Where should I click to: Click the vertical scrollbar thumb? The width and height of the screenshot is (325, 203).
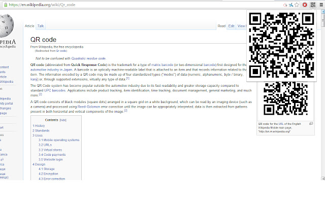(323, 20)
